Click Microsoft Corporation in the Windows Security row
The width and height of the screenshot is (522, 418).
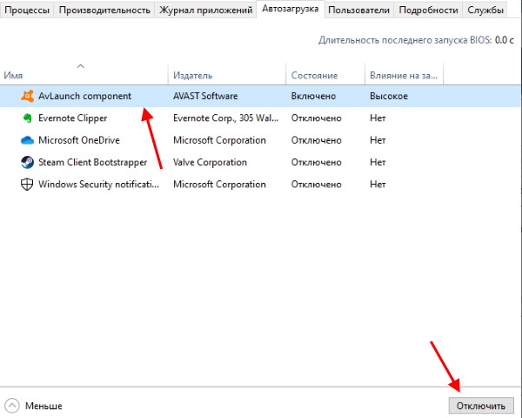219,185
